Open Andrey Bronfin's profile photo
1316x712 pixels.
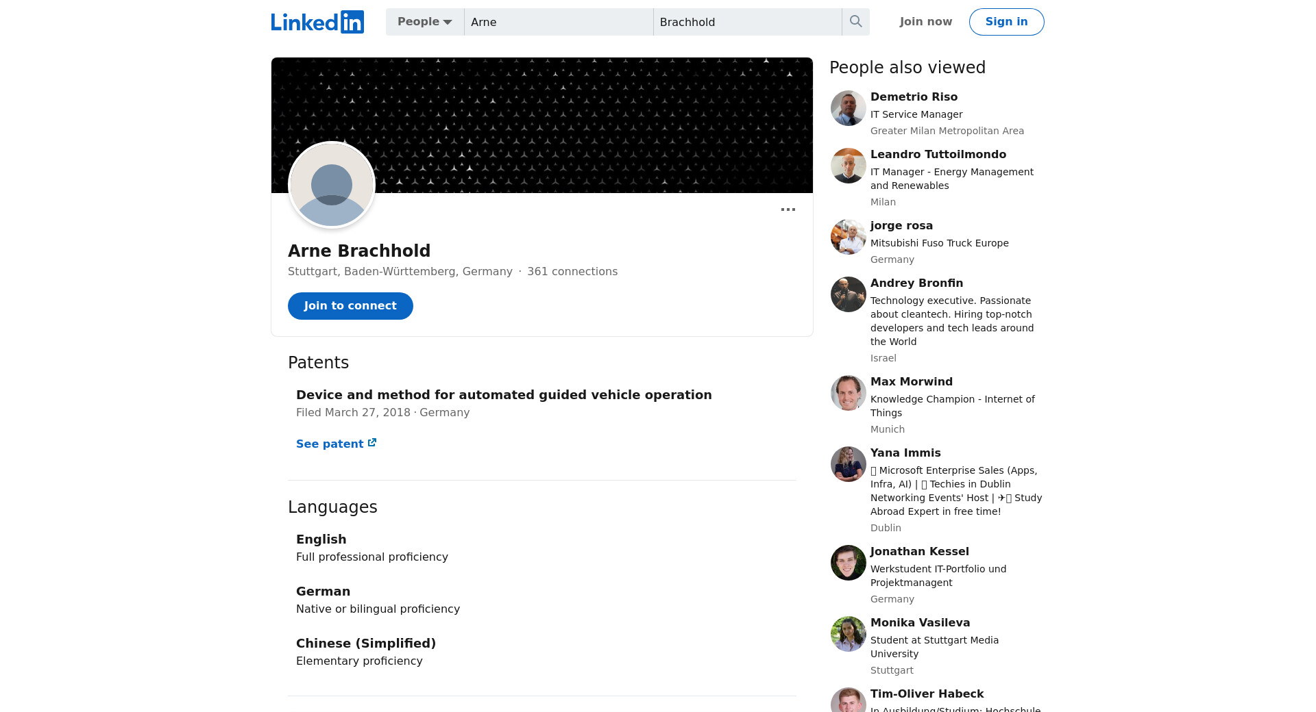point(848,294)
